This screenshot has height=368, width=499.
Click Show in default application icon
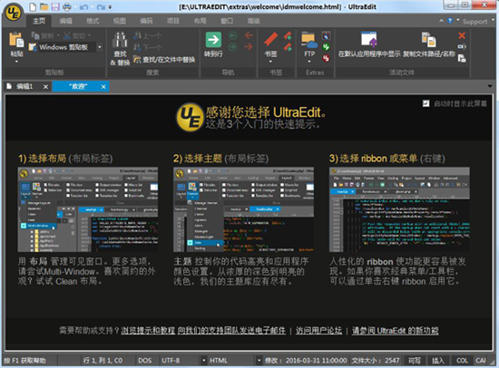point(369,40)
